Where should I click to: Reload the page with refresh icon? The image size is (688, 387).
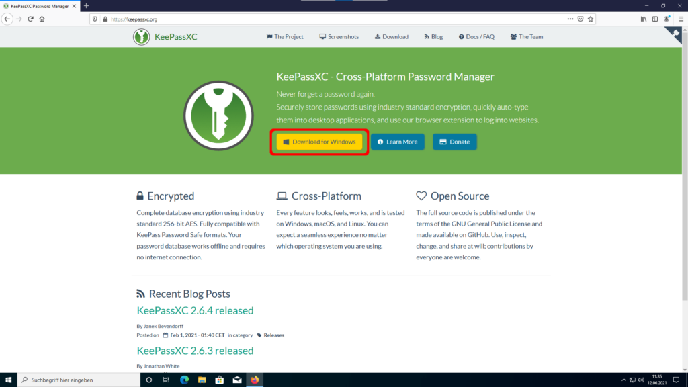[30, 19]
